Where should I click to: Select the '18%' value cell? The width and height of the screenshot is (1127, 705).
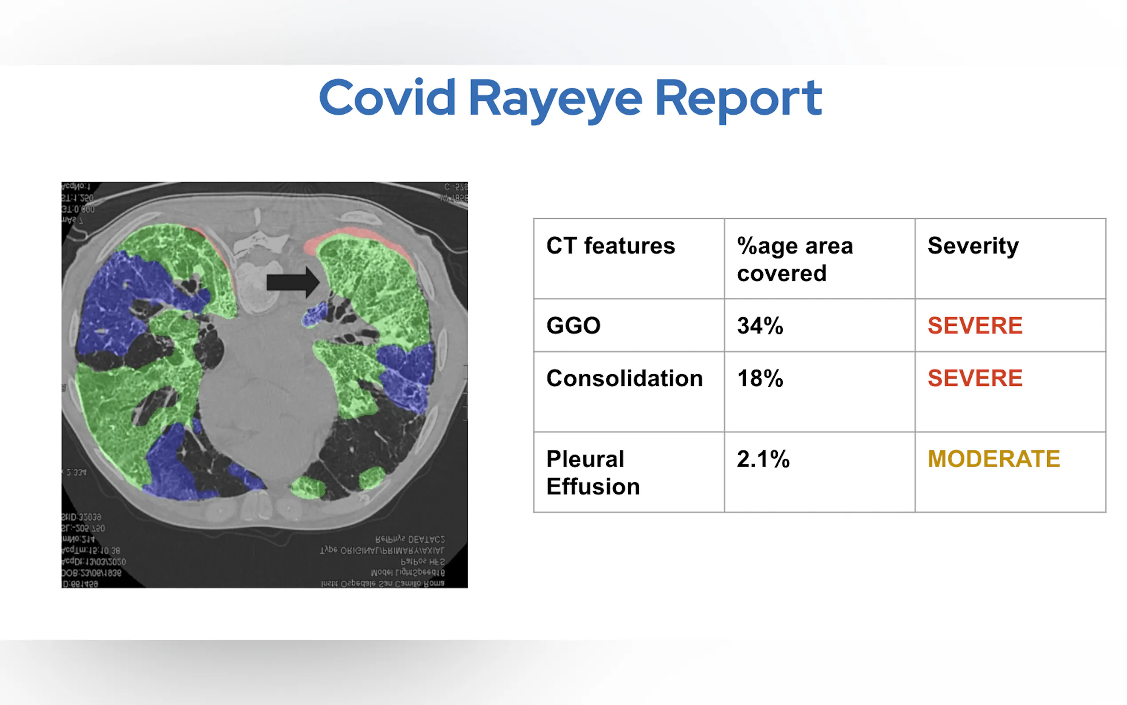[760, 378]
